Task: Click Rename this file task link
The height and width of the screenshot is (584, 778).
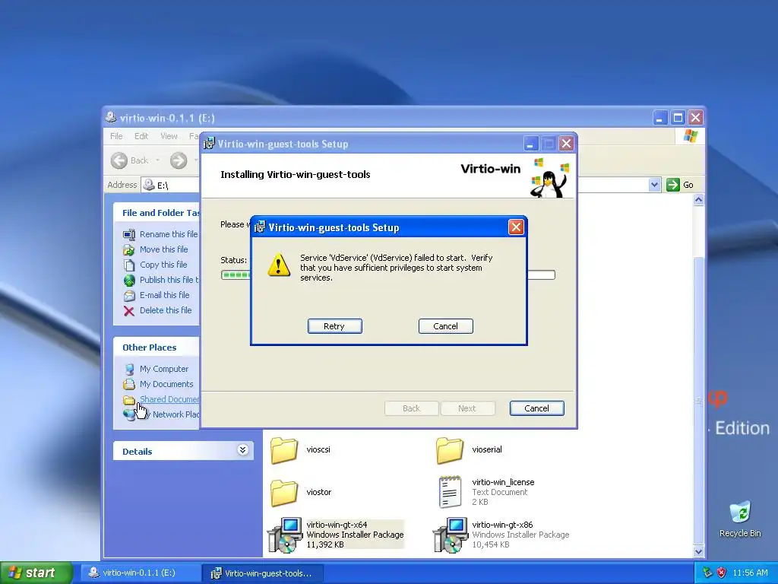Action: [169, 234]
